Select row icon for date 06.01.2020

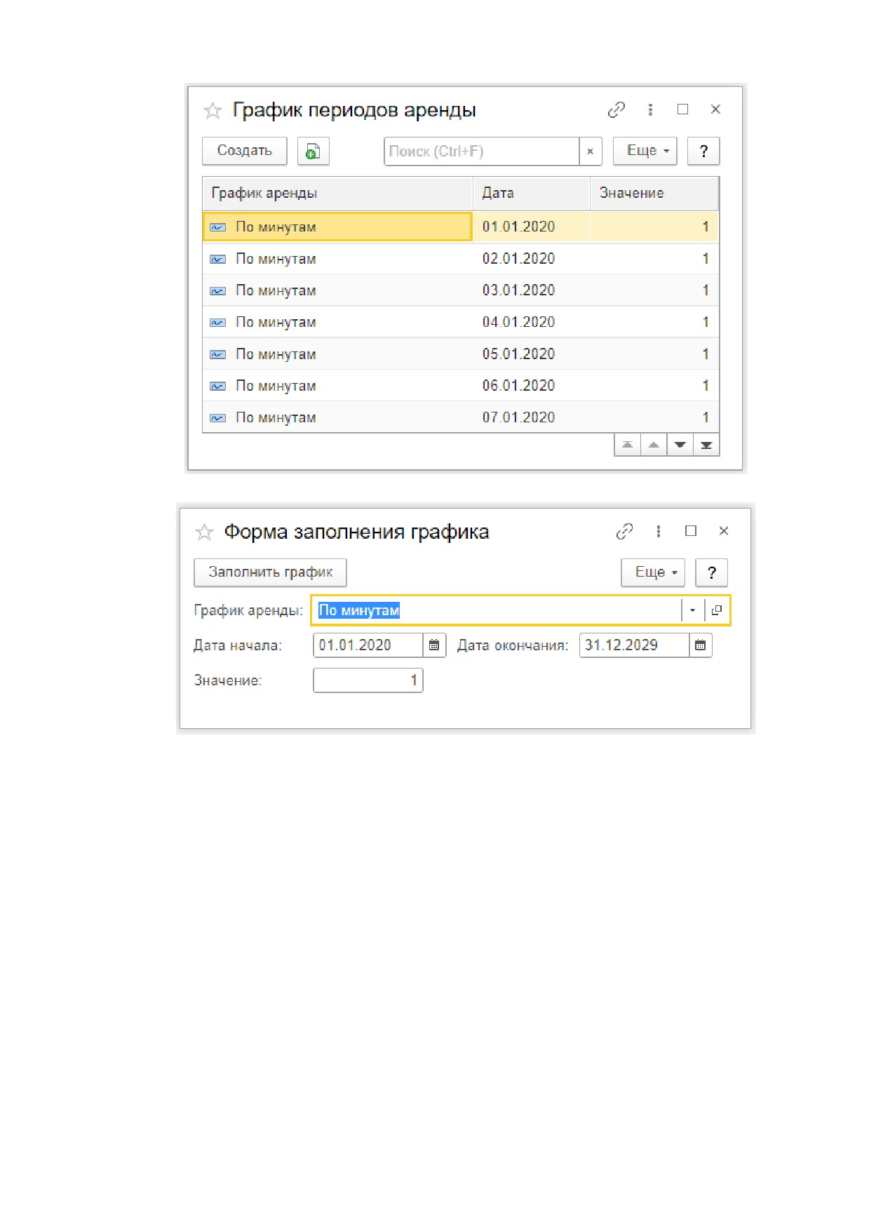point(218,387)
